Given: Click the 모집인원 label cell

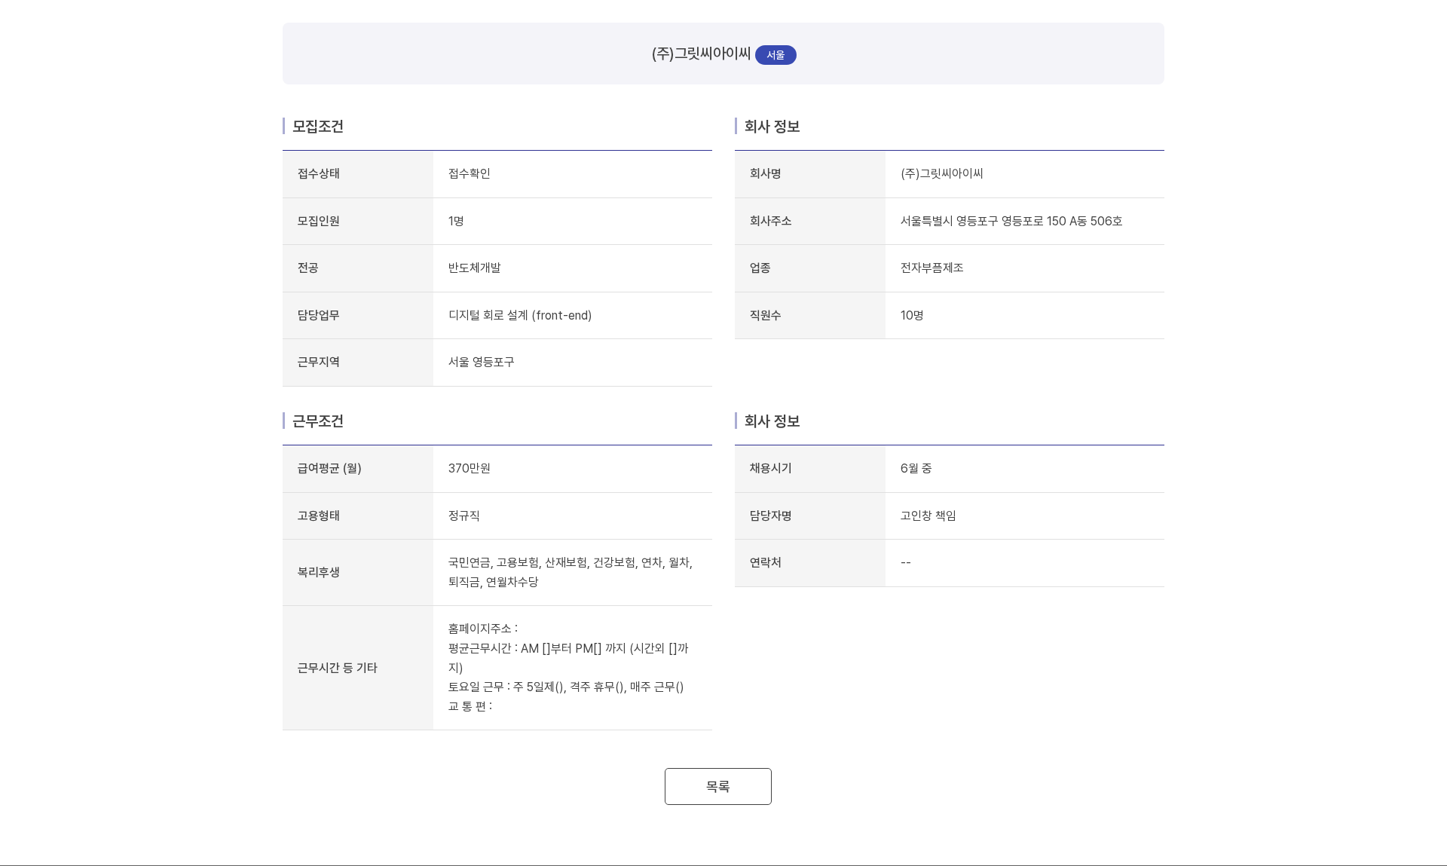Looking at the screenshot, I should pos(358,221).
